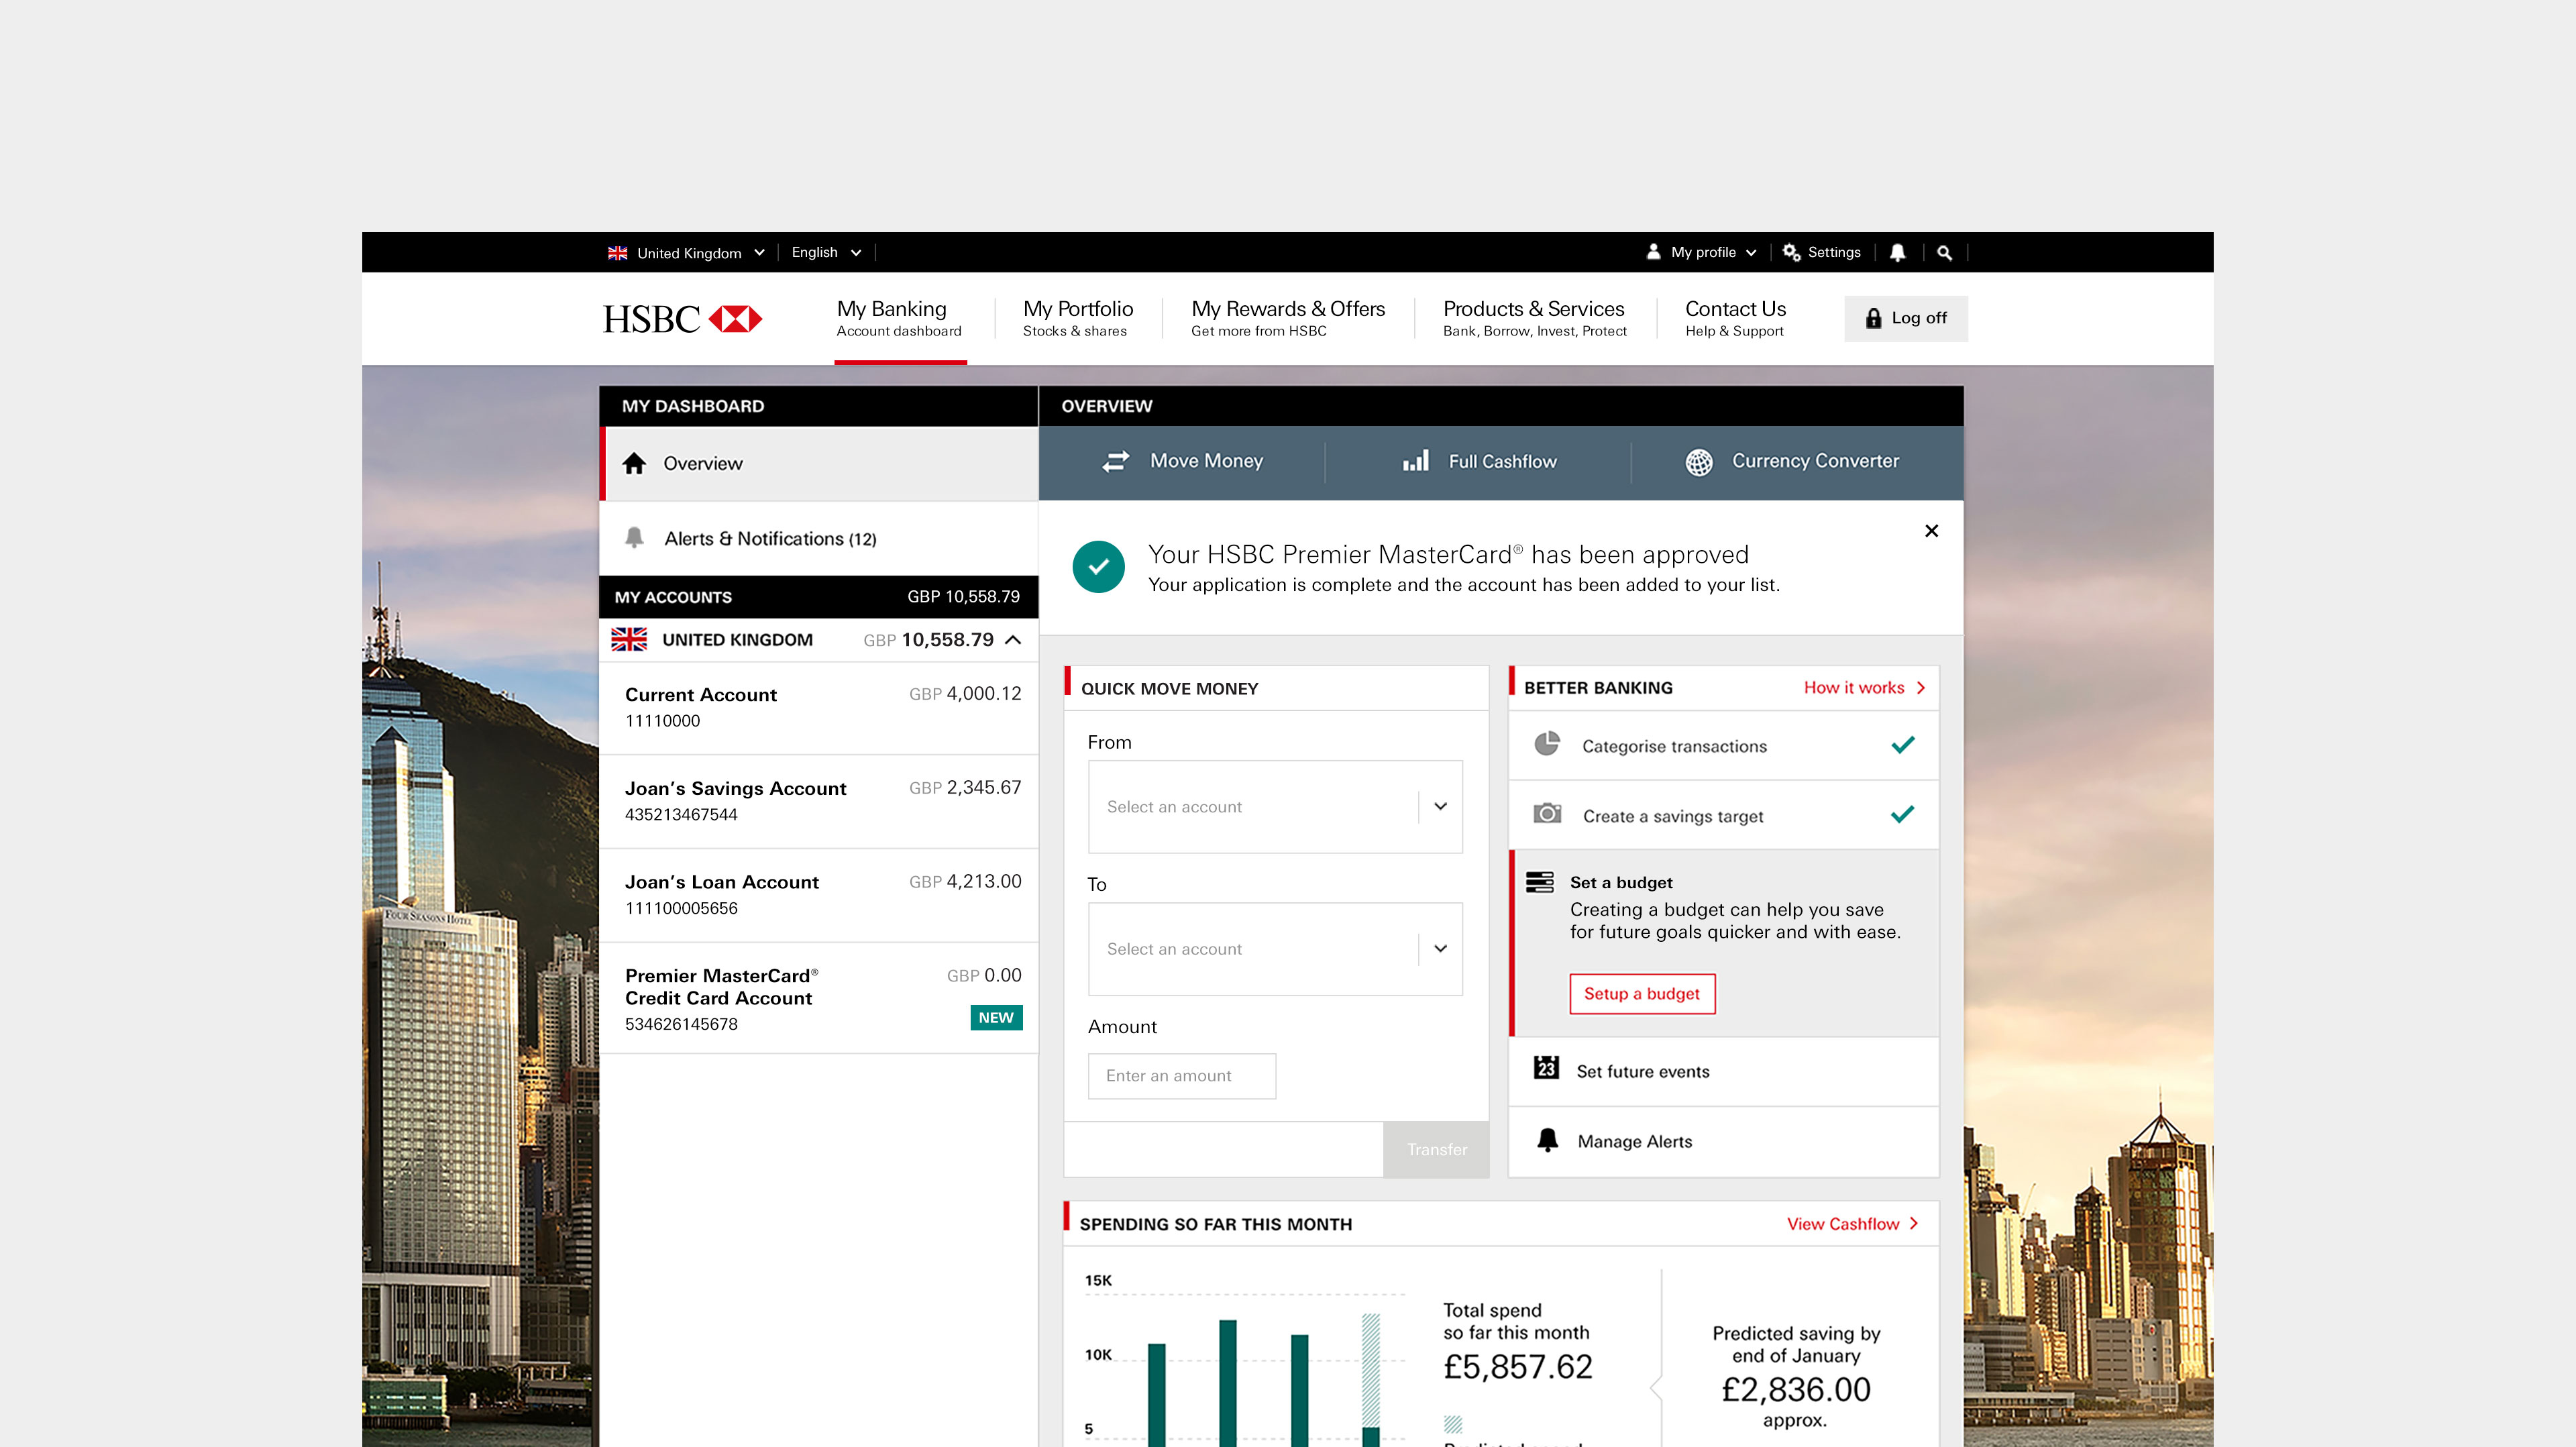The height and width of the screenshot is (1447, 2576).
Task: Open Alerts & Notifications (12)
Action: [819, 538]
